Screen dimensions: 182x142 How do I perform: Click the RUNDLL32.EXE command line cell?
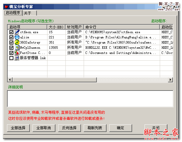point(121,48)
